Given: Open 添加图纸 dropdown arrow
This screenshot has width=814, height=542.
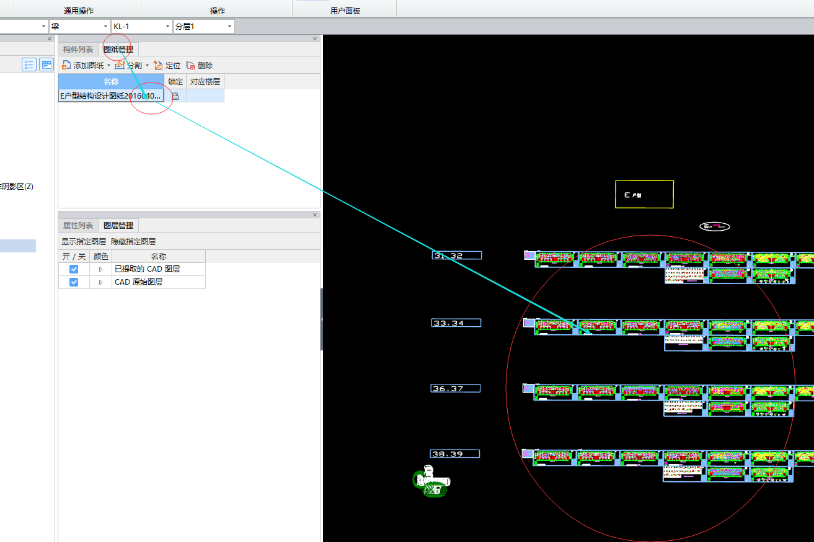Looking at the screenshot, I should pos(108,66).
